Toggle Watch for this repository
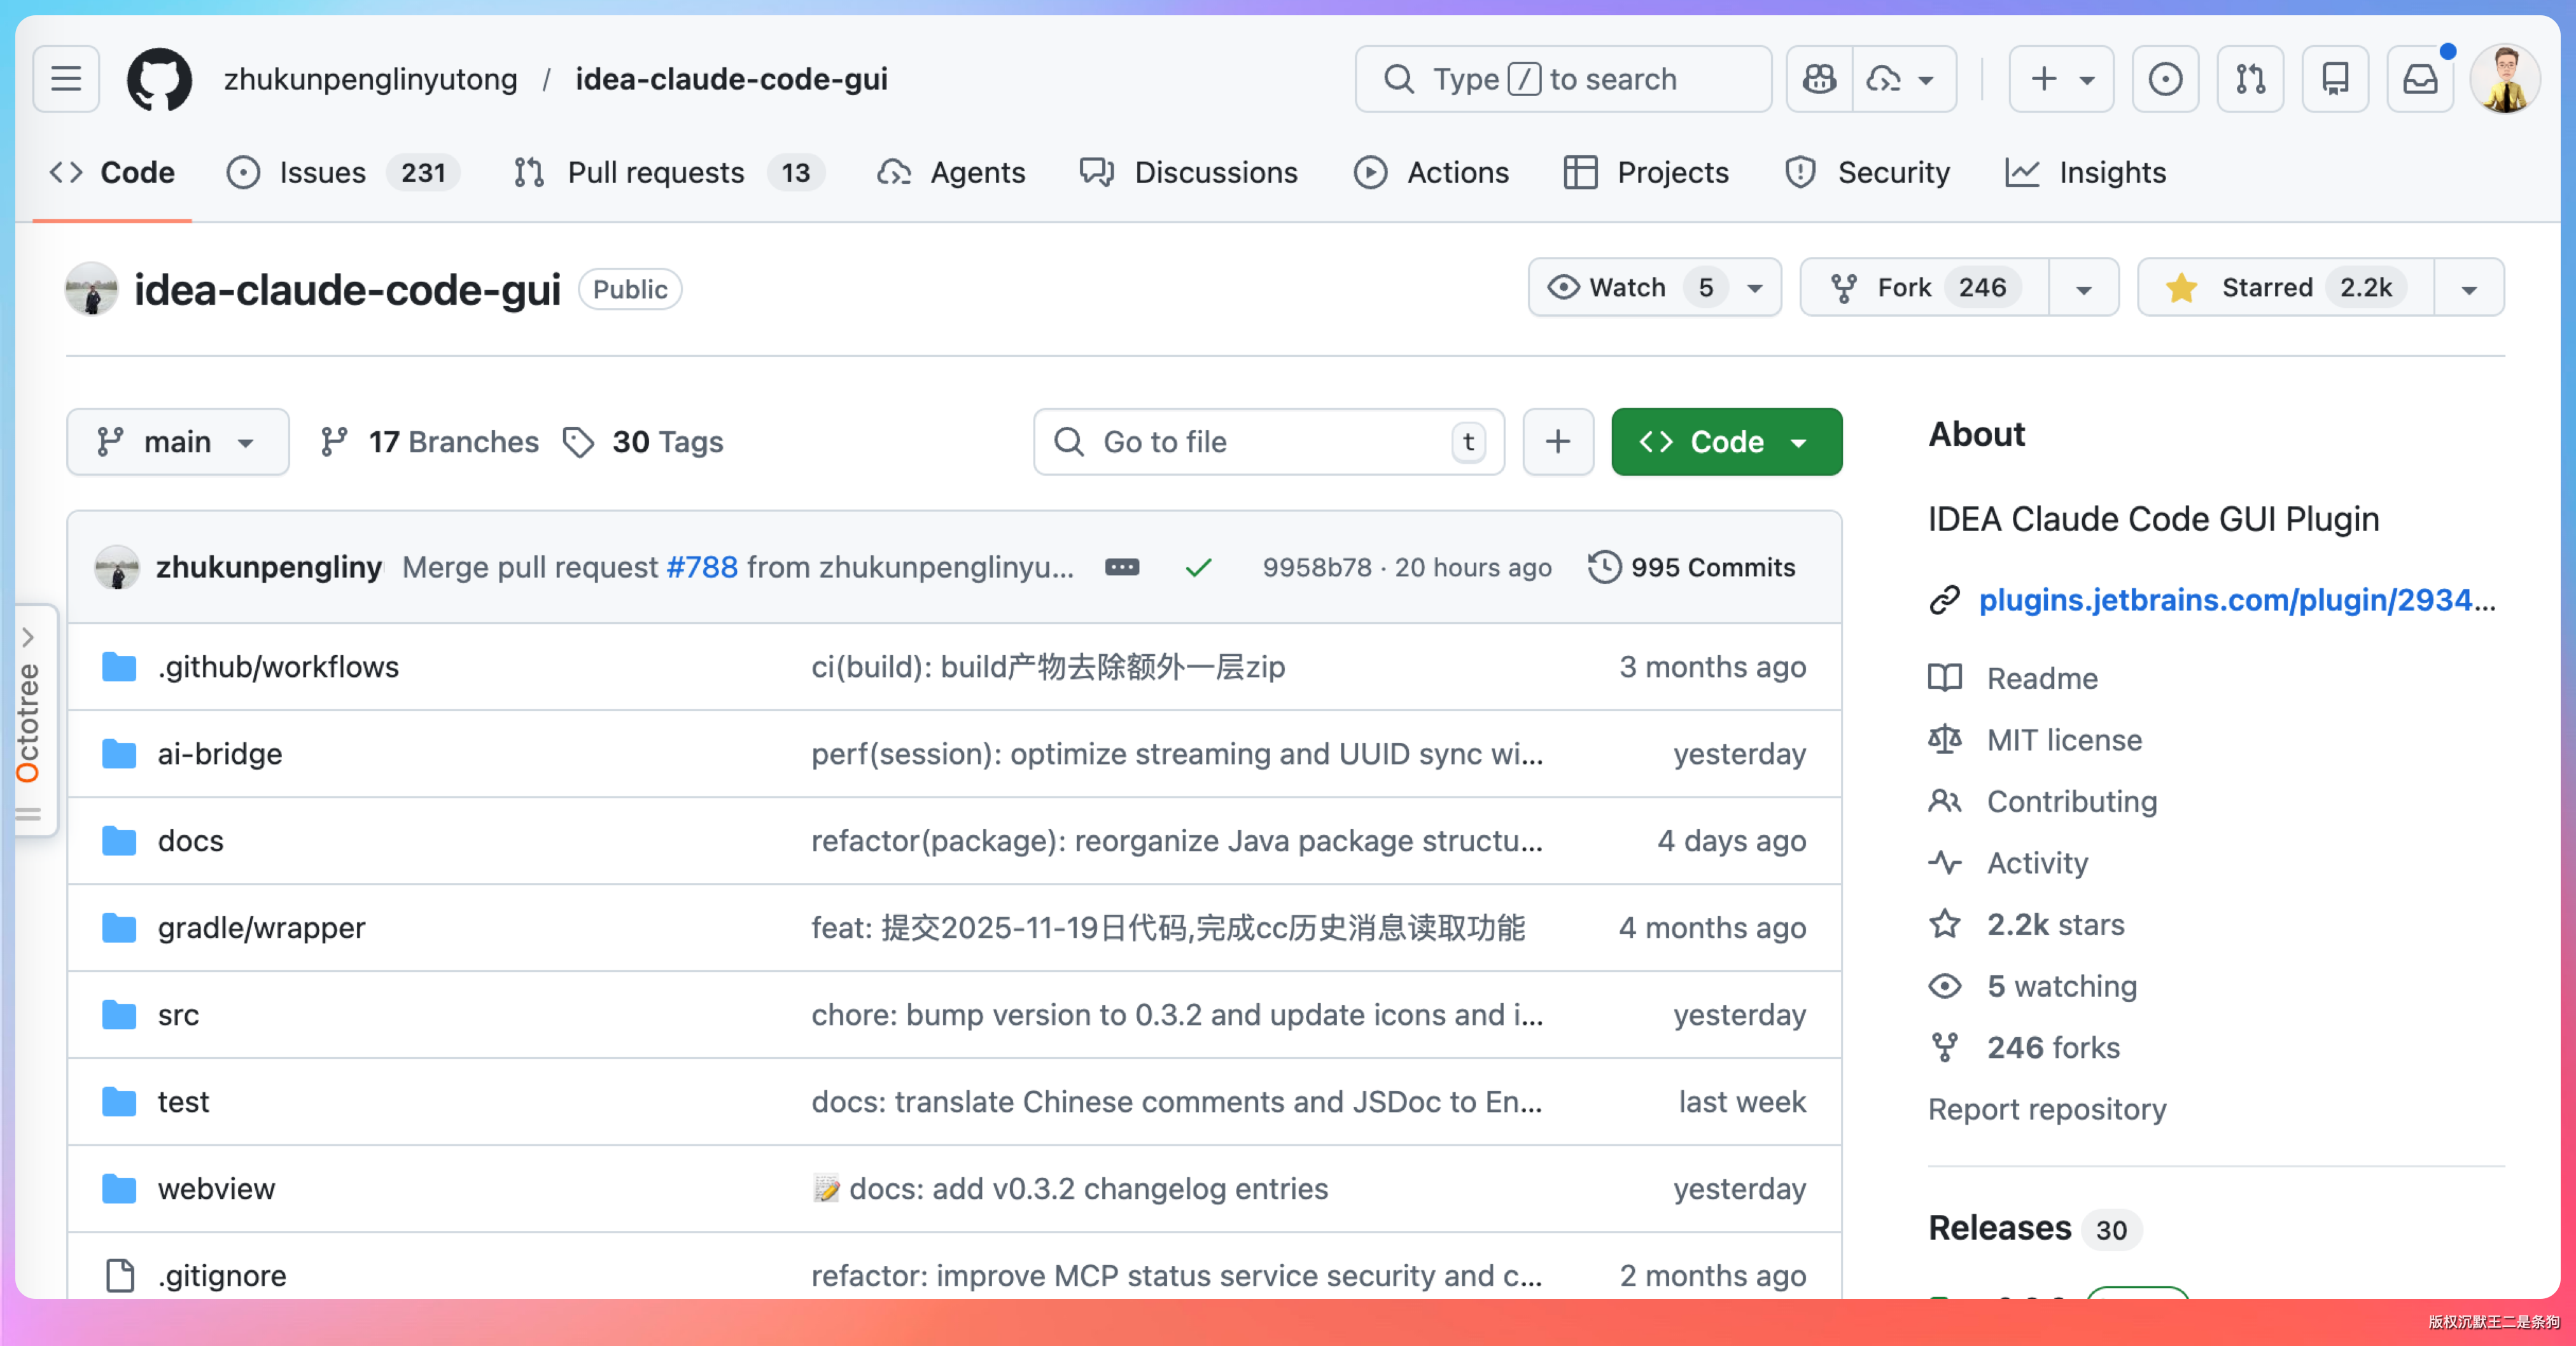This screenshot has height=1346, width=2576. (x=1628, y=288)
